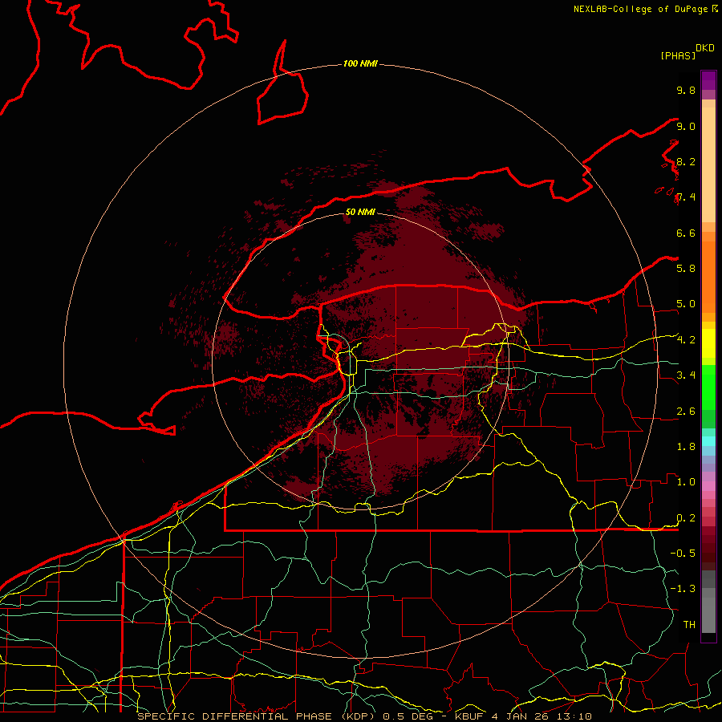Select the 1.0 scale value
Image resolution: width=722 pixels, height=722 pixels.
click(x=686, y=482)
